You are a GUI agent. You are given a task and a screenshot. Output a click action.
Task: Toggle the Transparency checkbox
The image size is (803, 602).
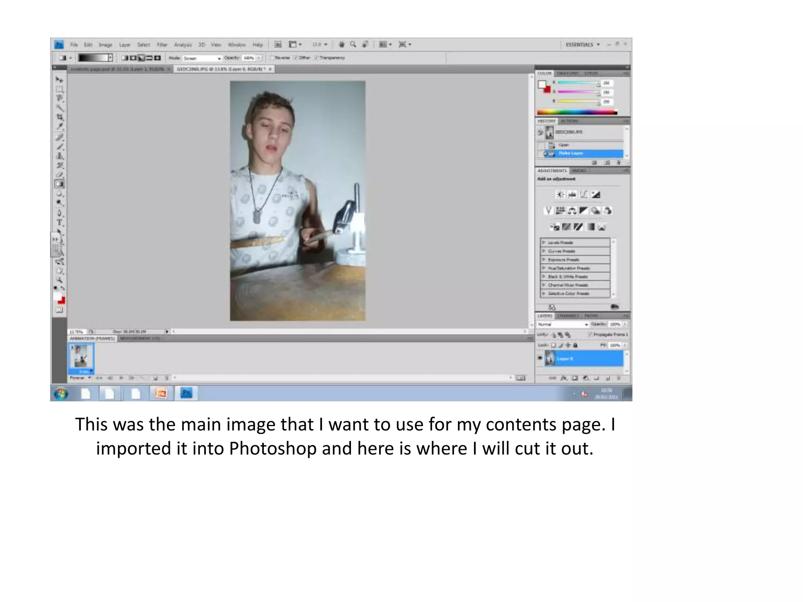tap(316, 58)
